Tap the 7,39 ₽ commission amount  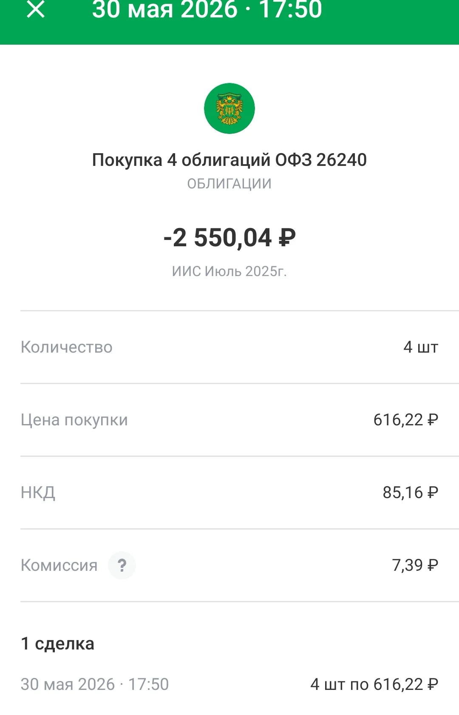click(415, 565)
